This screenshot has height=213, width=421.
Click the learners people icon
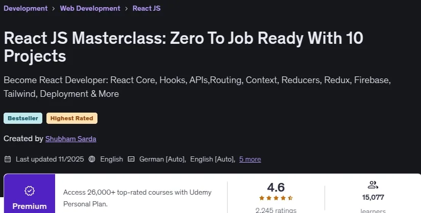(373, 185)
